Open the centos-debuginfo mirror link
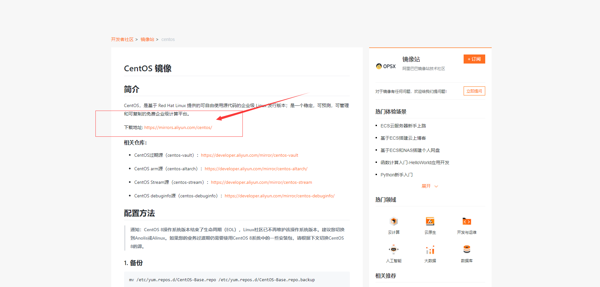Viewport: 600px width, 287px height. pyautogui.click(x=280, y=196)
